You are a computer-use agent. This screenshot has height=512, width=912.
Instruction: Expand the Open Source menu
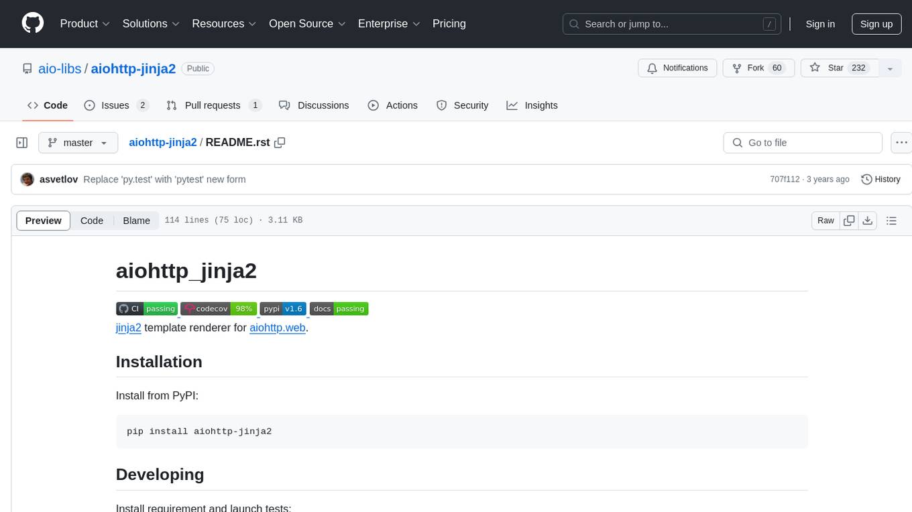pyautogui.click(x=307, y=23)
